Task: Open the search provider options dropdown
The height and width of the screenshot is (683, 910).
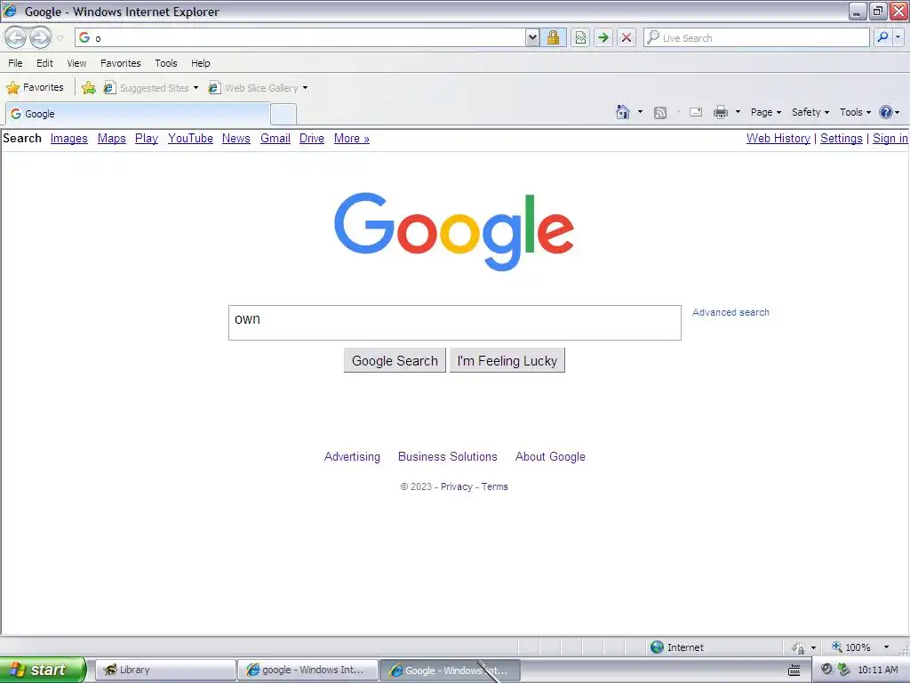Action: 898,37
